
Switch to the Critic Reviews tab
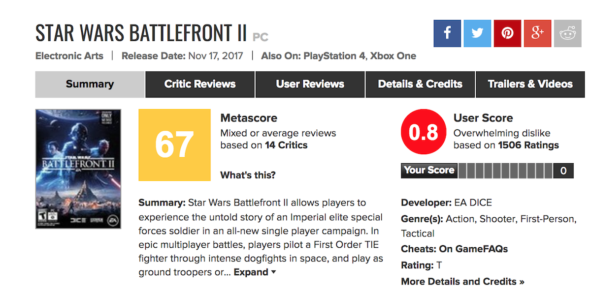coord(200,84)
